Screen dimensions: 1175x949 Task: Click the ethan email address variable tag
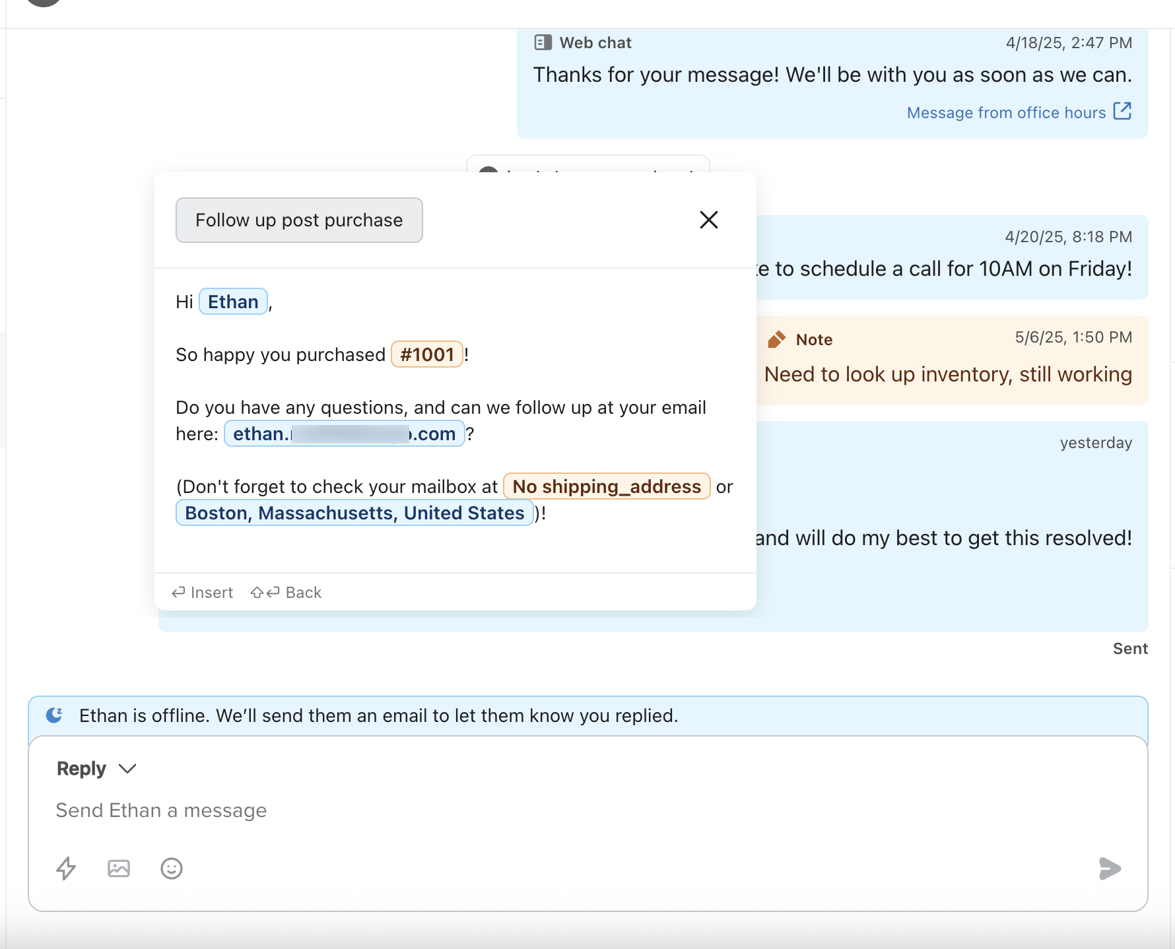point(344,434)
